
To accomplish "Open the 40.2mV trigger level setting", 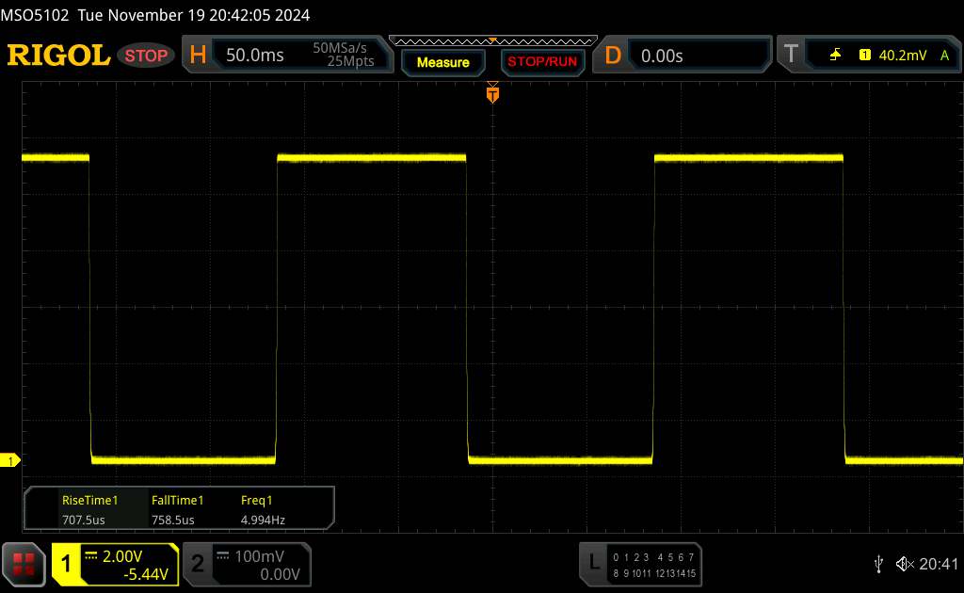I will click(900, 56).
